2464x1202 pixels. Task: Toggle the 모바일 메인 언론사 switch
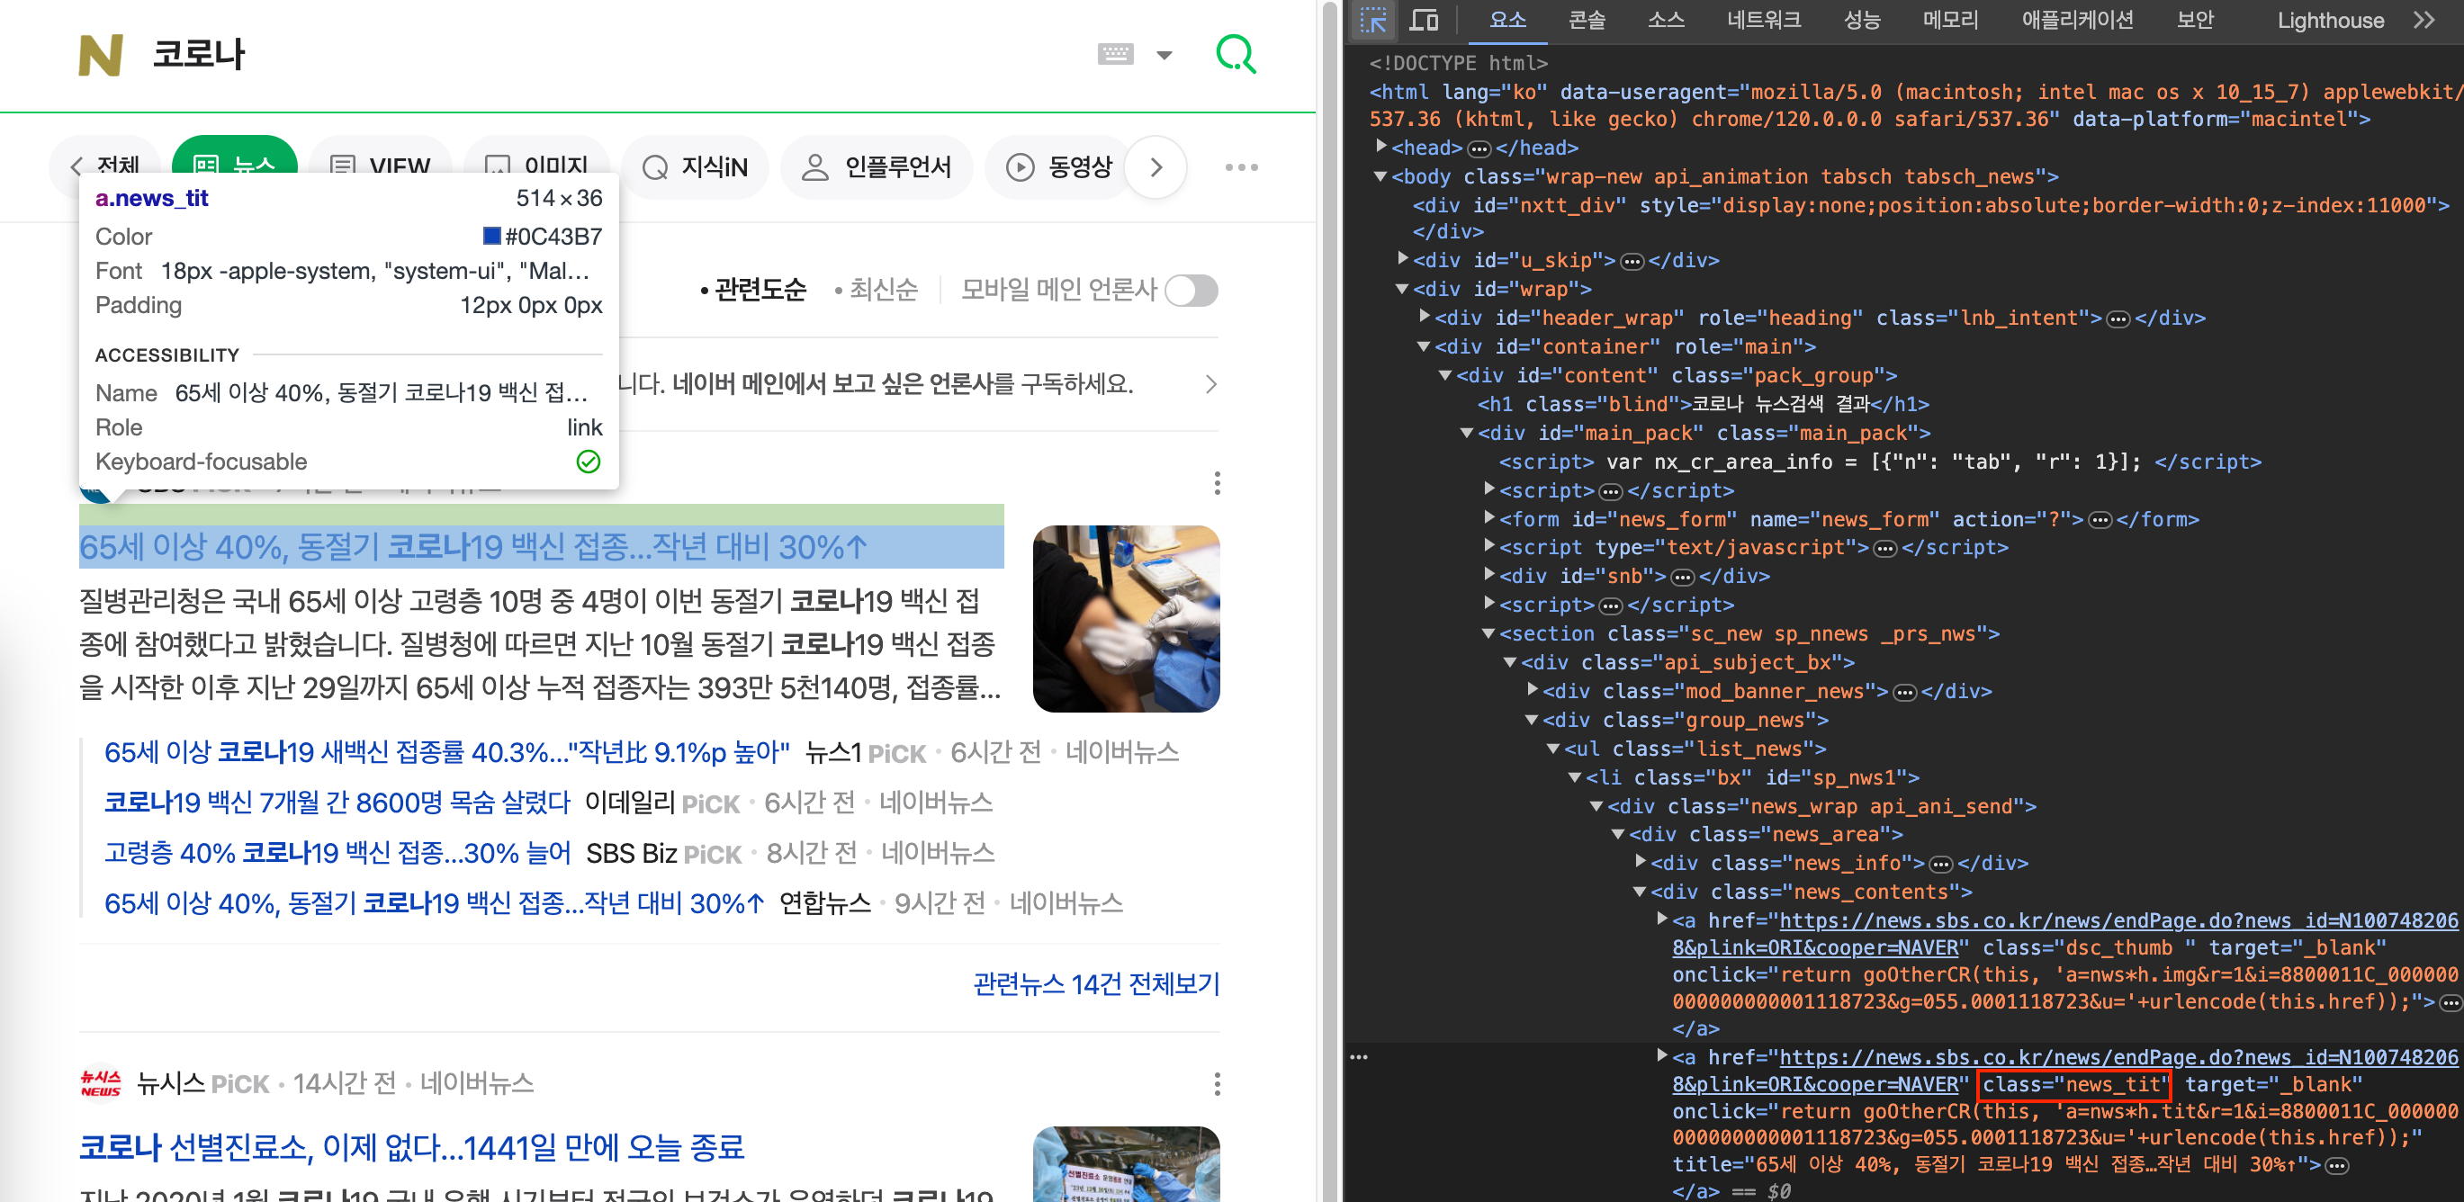pos(1191,291)
